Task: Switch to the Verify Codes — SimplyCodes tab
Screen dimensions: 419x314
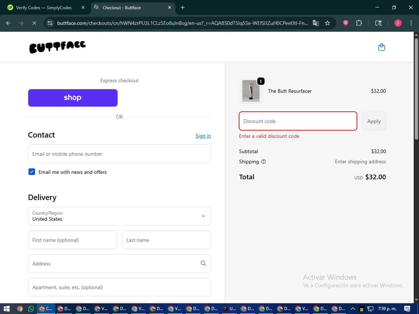Action: (x=44, y=8)
